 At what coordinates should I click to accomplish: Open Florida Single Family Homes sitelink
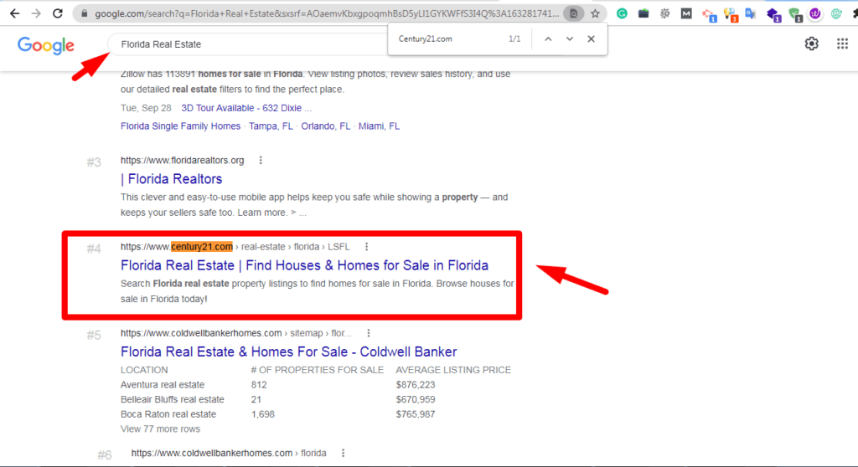(181, 126)
